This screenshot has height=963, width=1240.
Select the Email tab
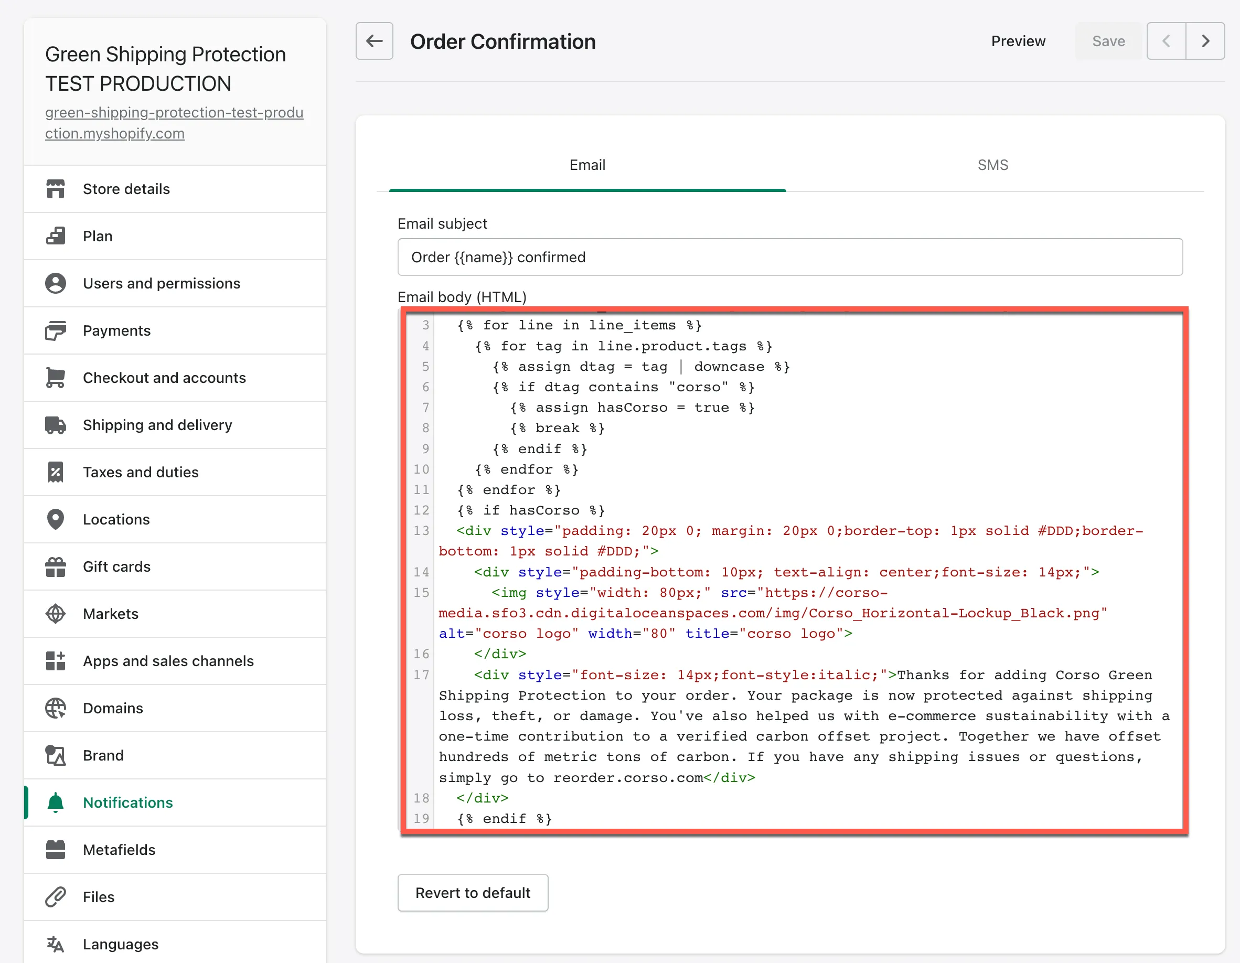point(587,165)
